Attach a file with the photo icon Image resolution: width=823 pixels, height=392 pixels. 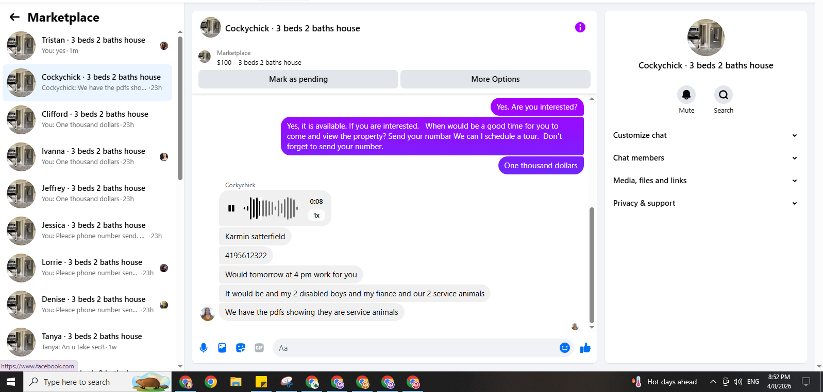[x=222, y=348]
